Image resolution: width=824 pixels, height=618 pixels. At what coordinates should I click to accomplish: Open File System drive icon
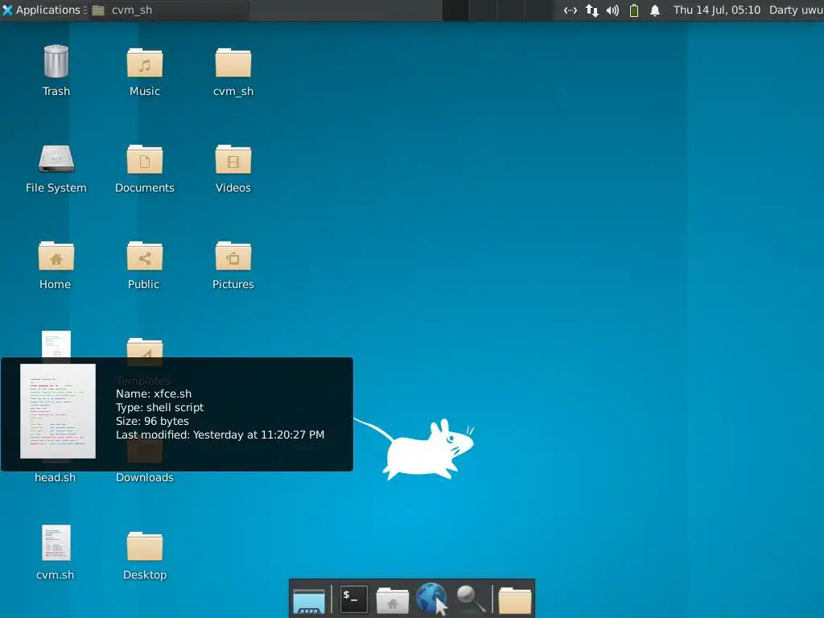coord(56,159)
